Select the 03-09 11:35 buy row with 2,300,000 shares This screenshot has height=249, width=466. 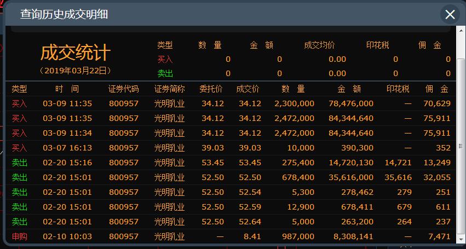pyautogui.click(x=230, y=103)
